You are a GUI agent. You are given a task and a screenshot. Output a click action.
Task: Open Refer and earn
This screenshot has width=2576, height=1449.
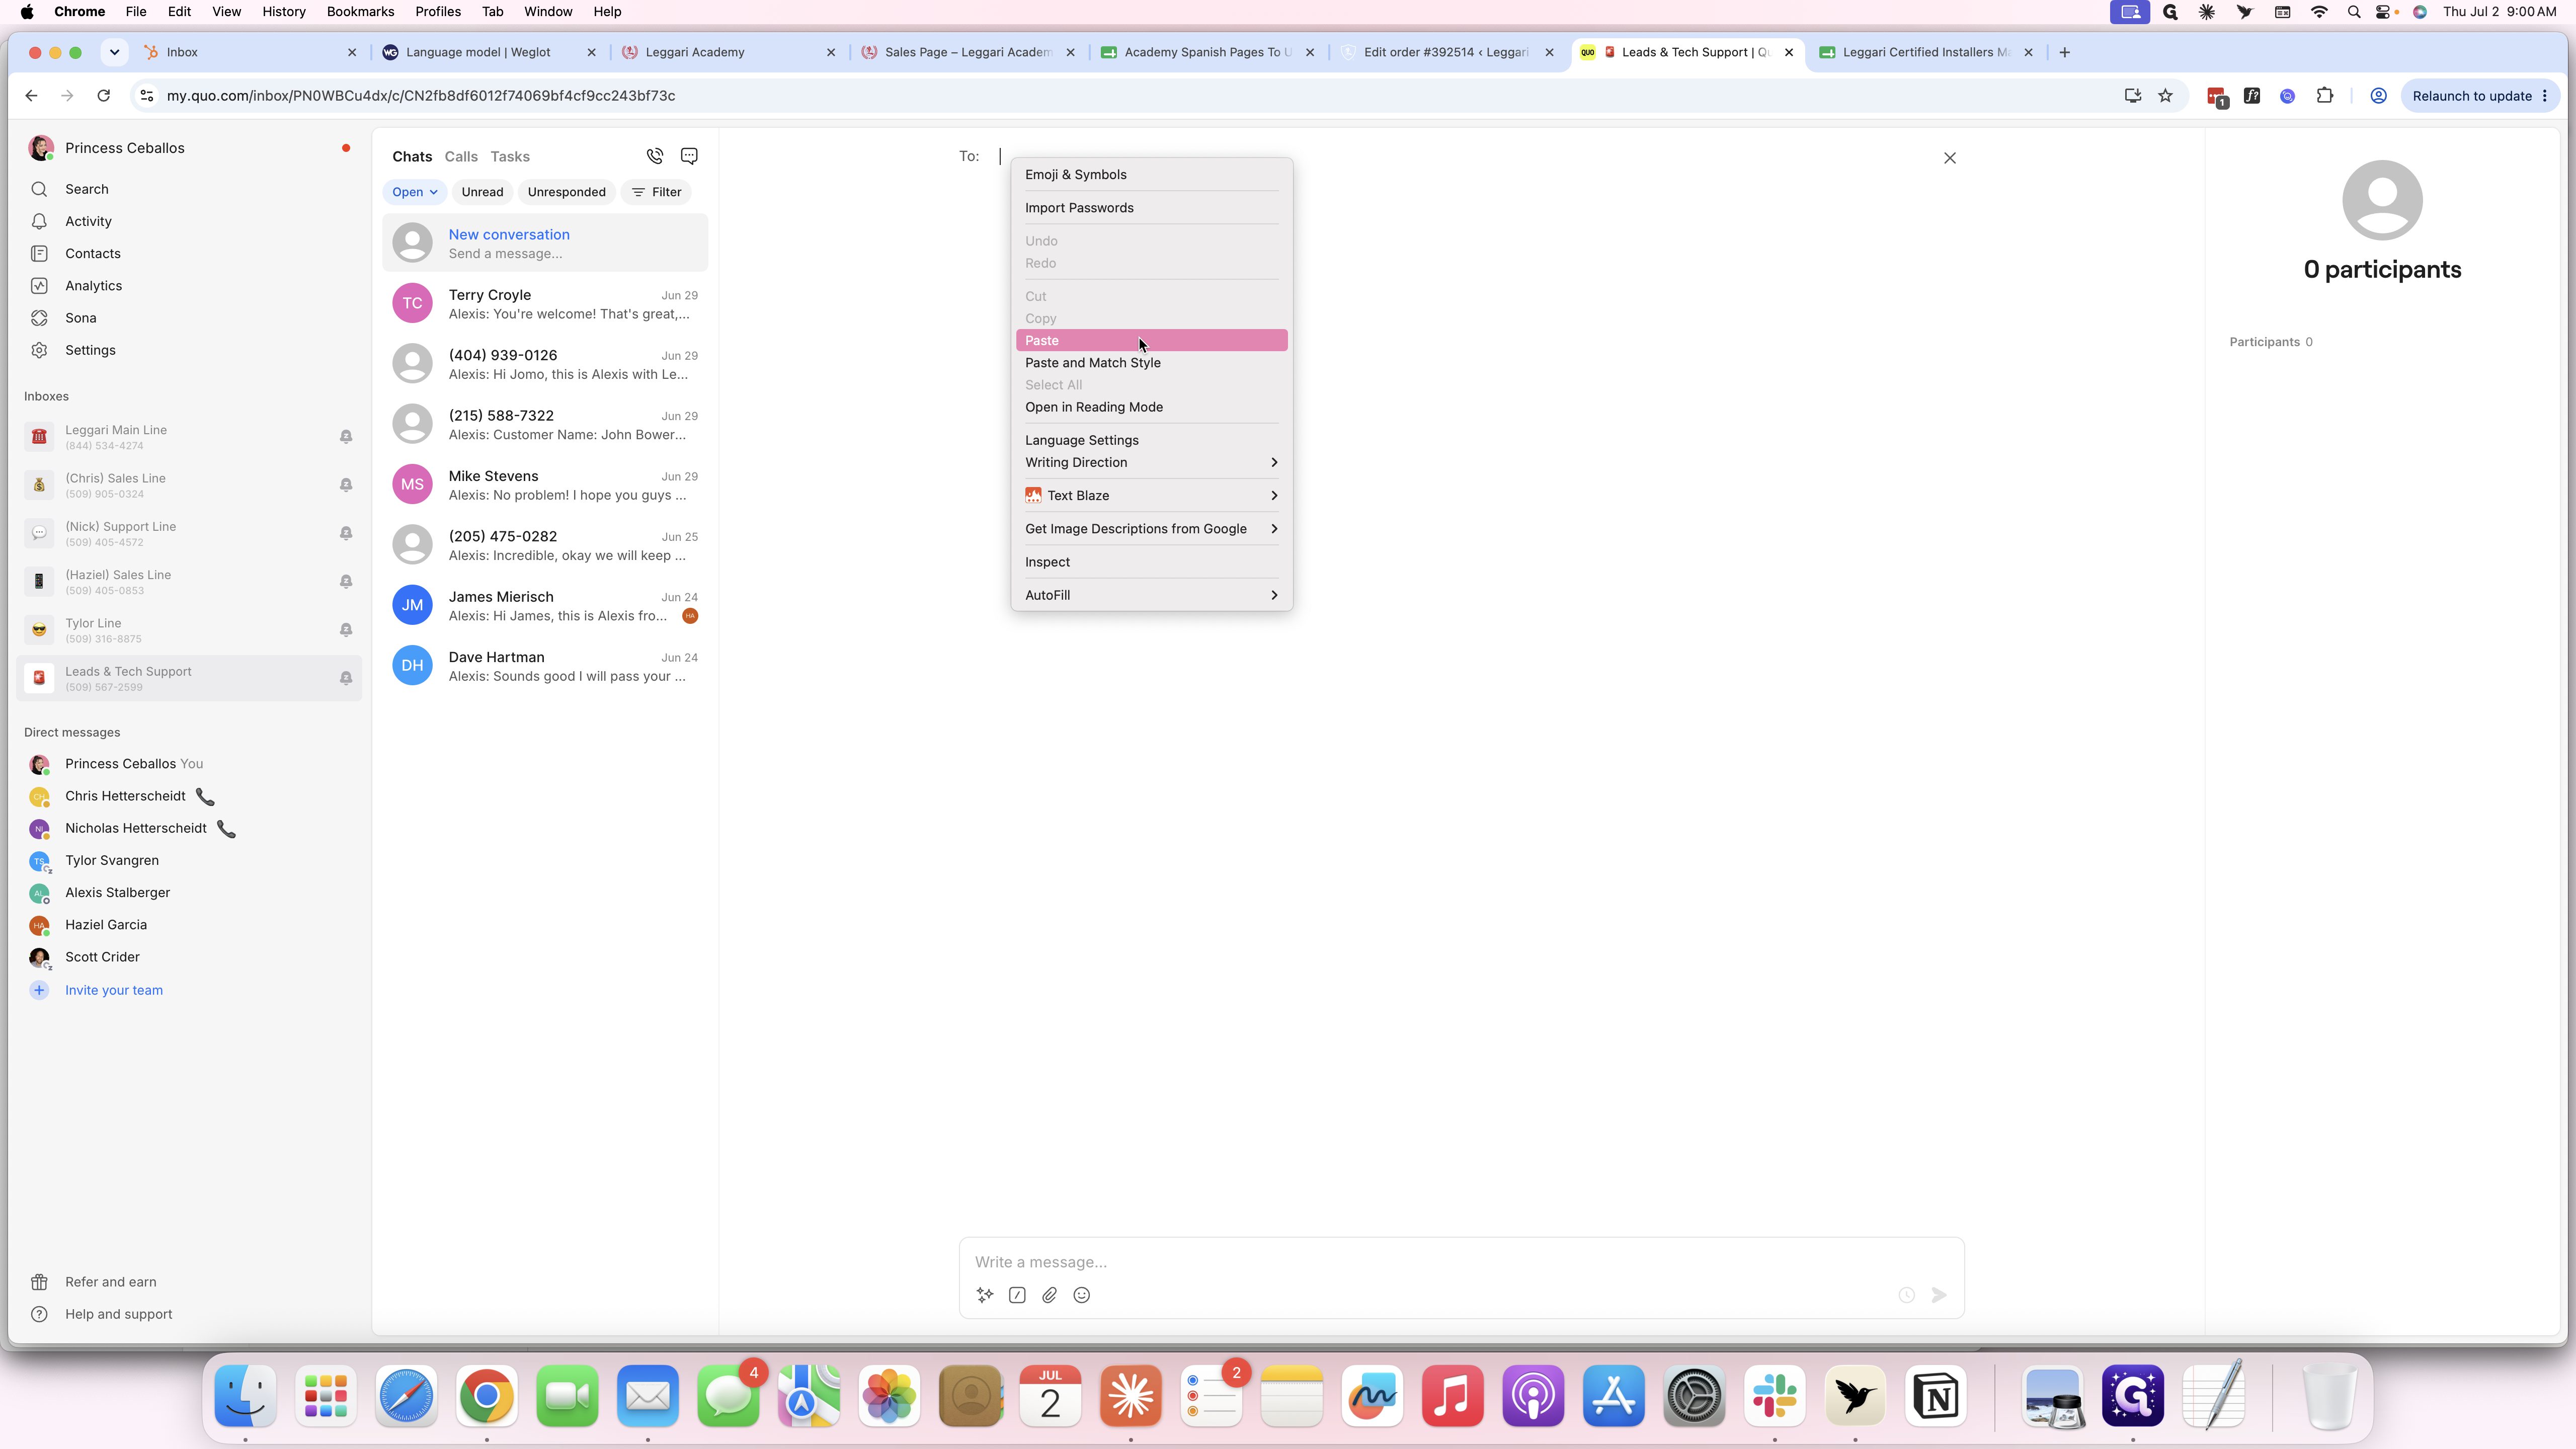point(110,1282)
